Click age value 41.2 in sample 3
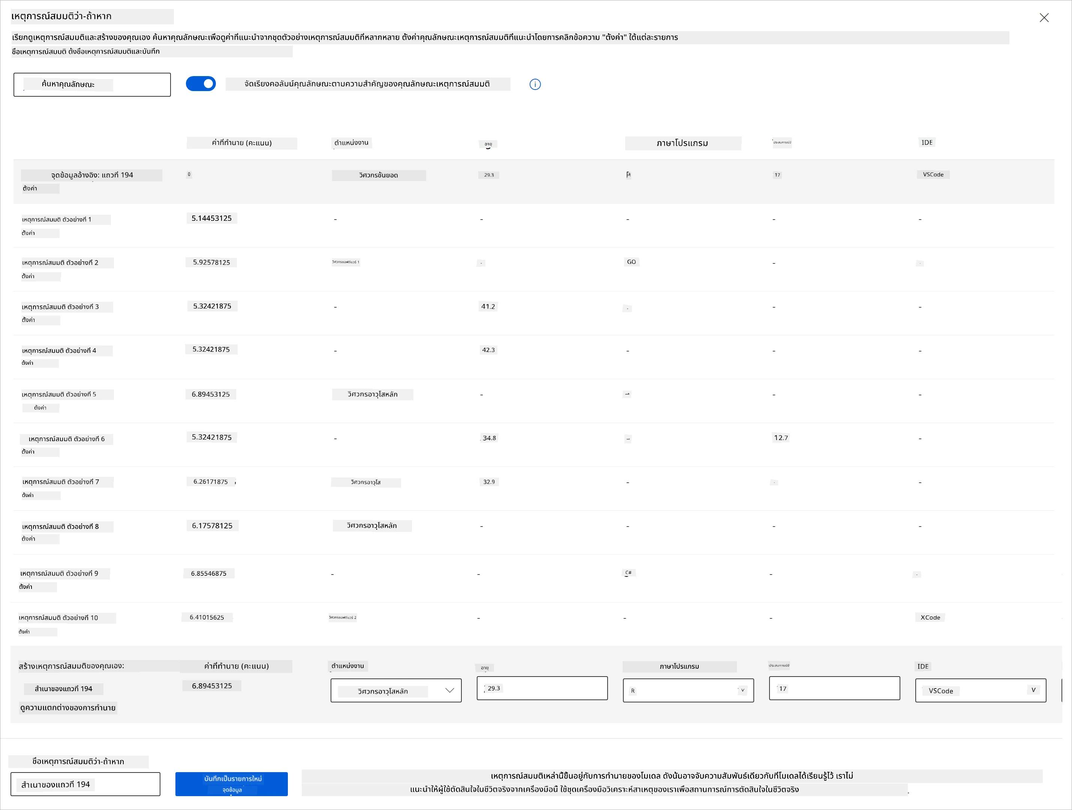 pyautogui.click(x=488, y=306)
